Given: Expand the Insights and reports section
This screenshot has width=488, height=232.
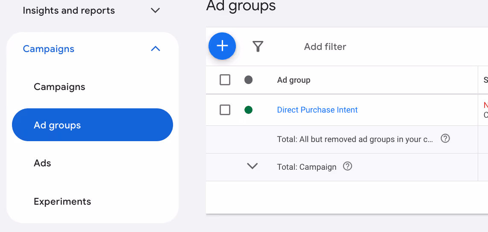Looking at the screenshot, I should click(x=155, y=10).
